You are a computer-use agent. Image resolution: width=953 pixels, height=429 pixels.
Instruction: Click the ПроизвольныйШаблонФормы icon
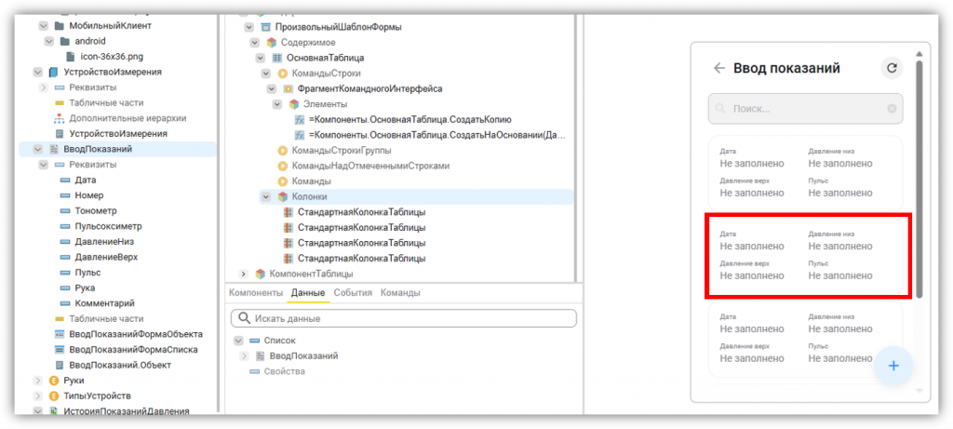point(265,27)
